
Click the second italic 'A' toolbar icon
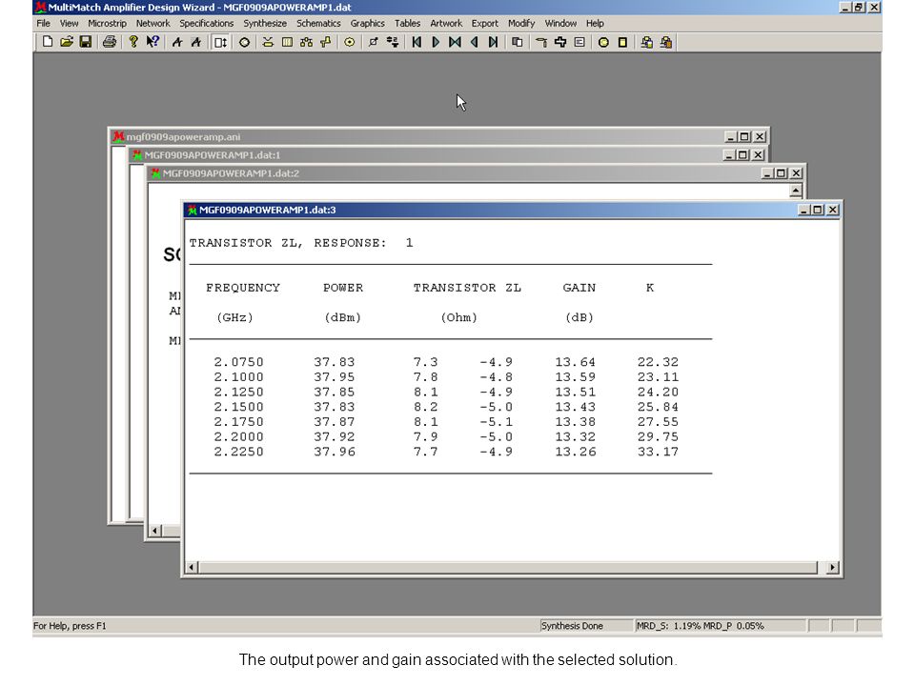[196, 42]
